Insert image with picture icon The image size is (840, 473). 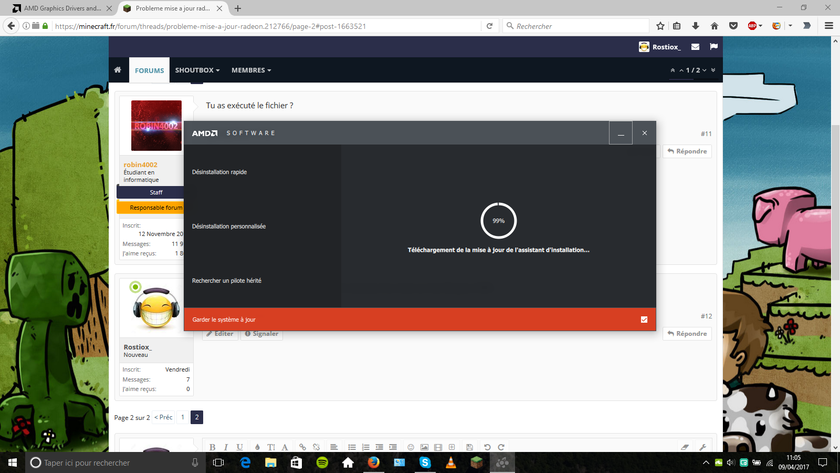point(424,447)
